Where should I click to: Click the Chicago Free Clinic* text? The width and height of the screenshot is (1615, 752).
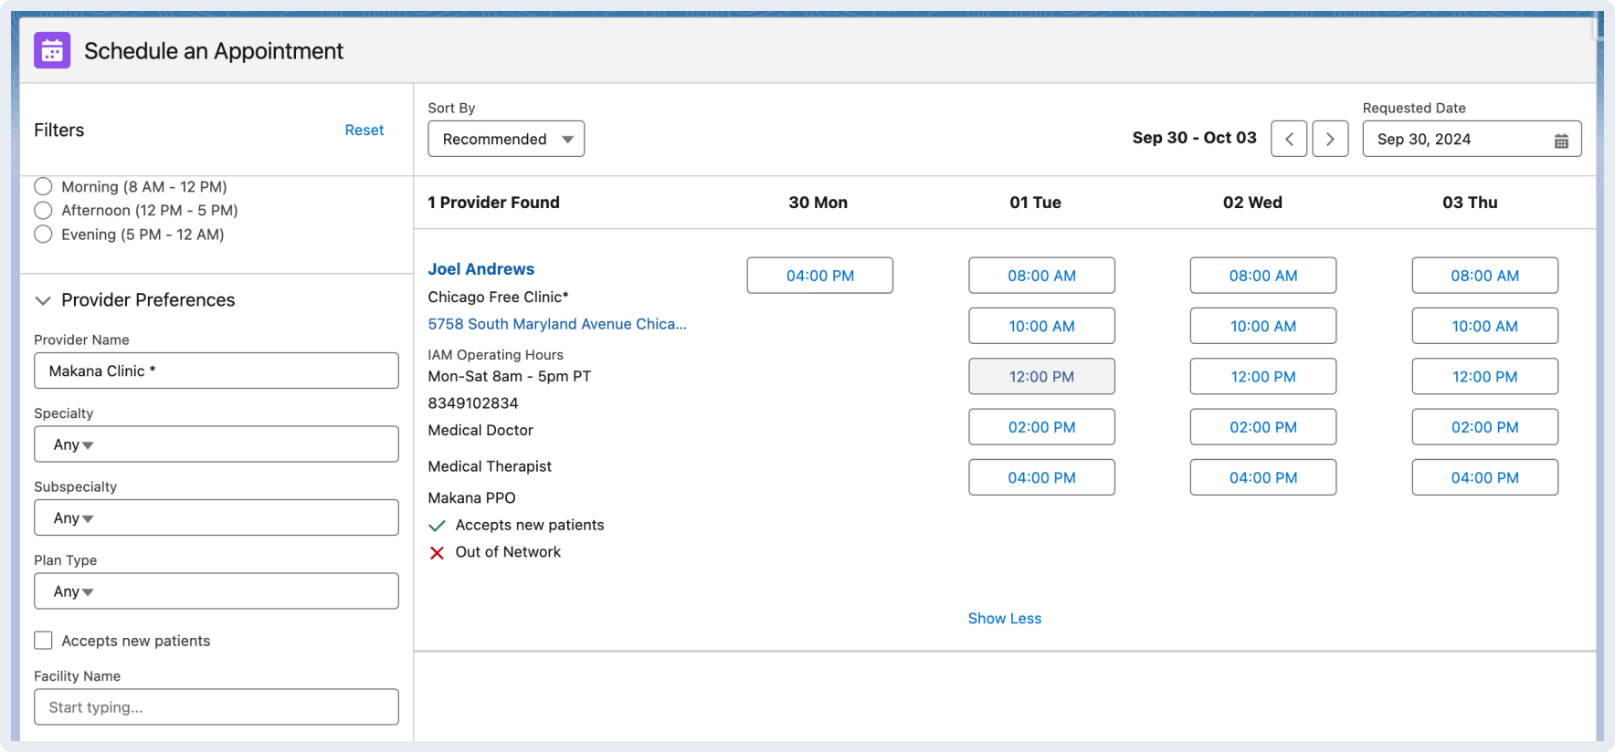tap(498, 297)
